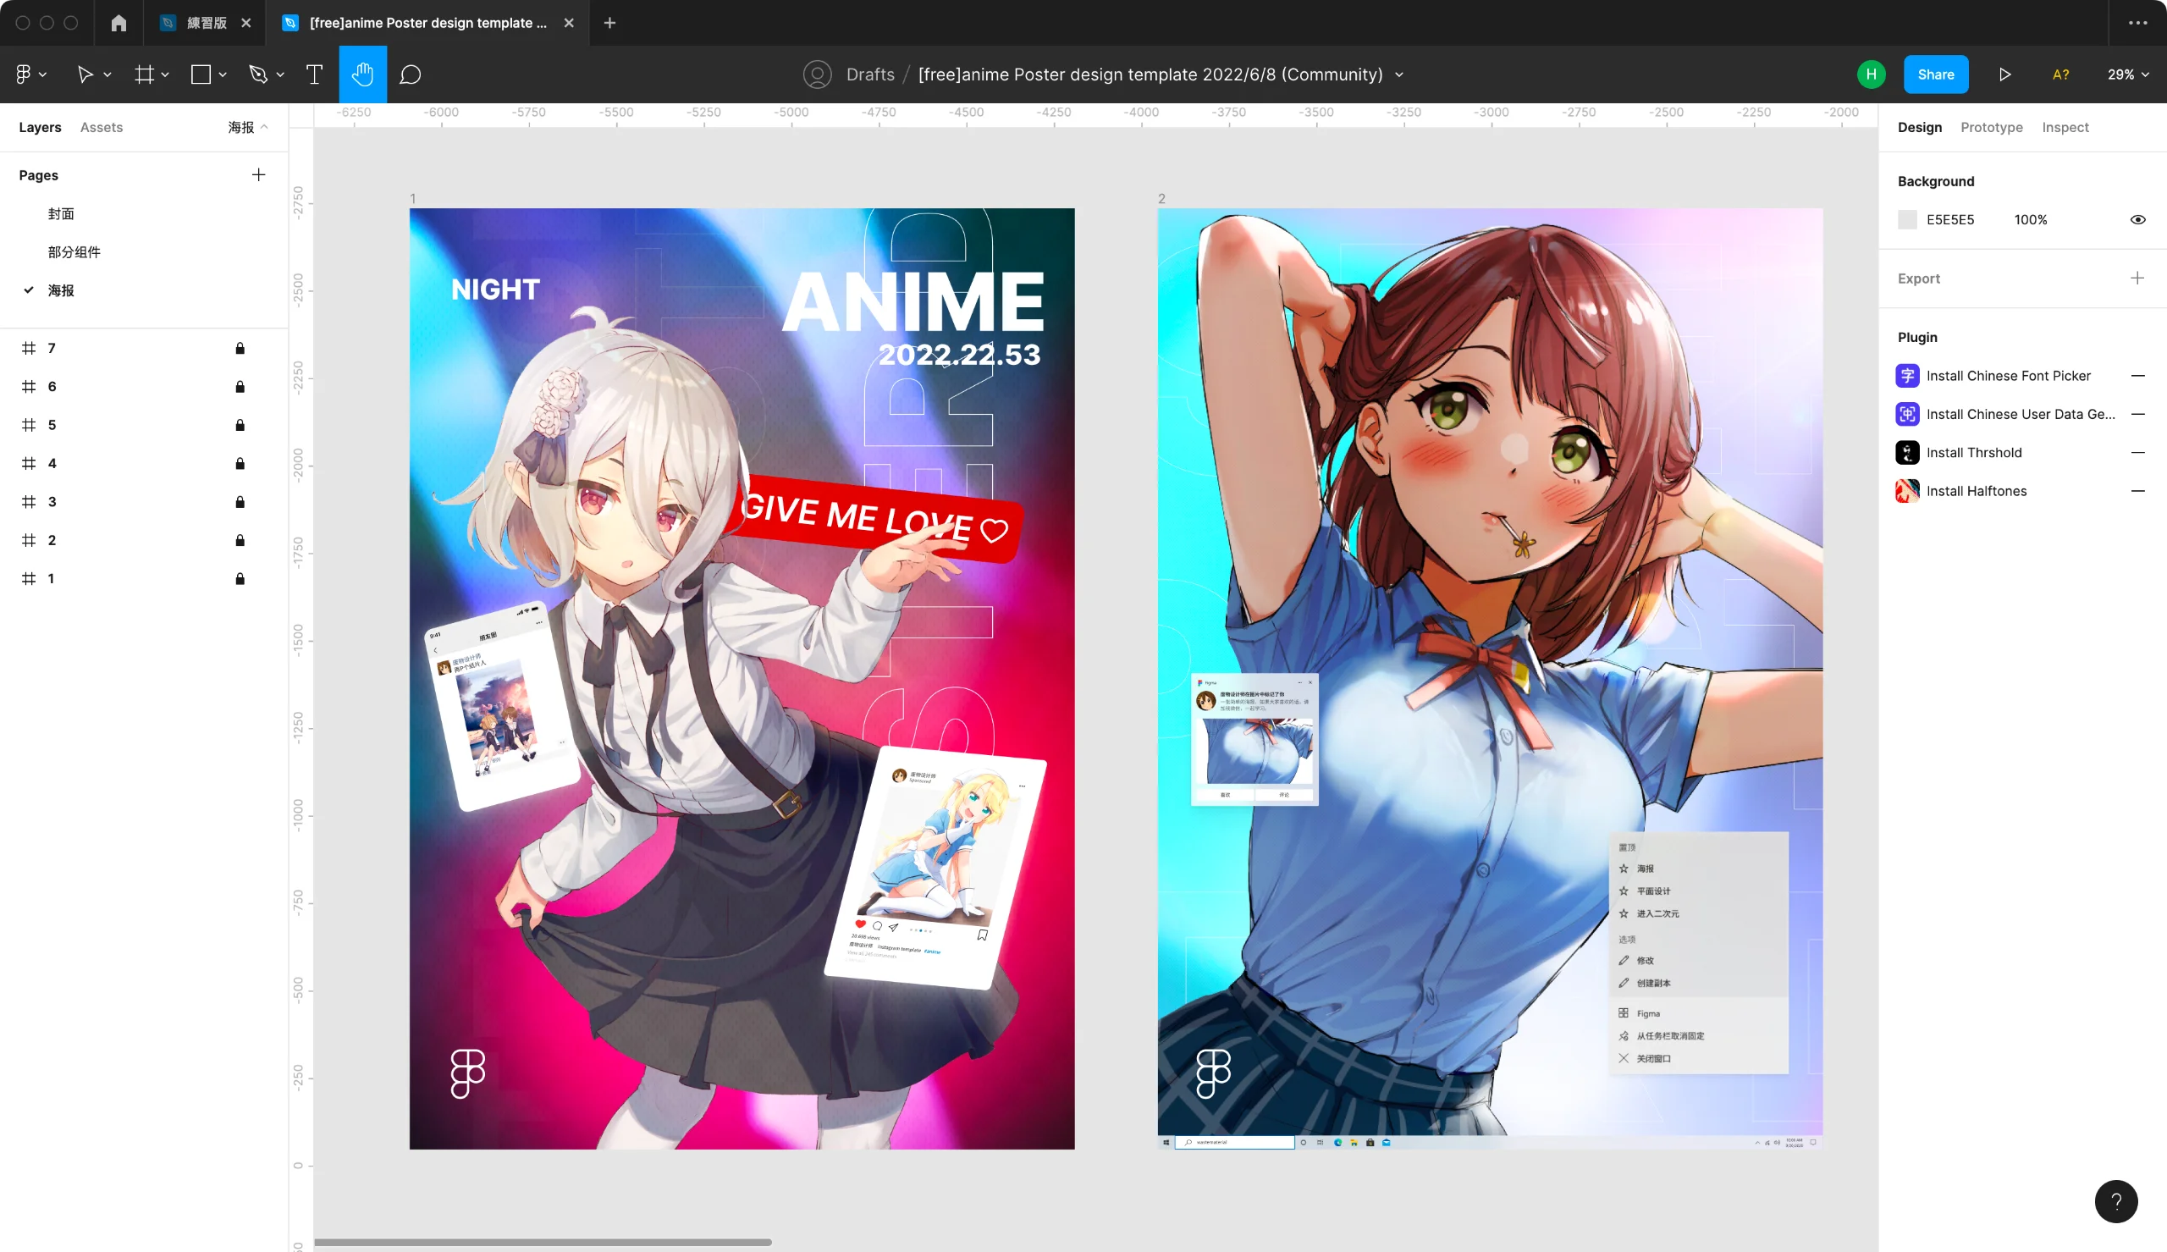Click the frame 2 label on canvas
This screenshot has height=1252, width=2167.
[1161, 199]
